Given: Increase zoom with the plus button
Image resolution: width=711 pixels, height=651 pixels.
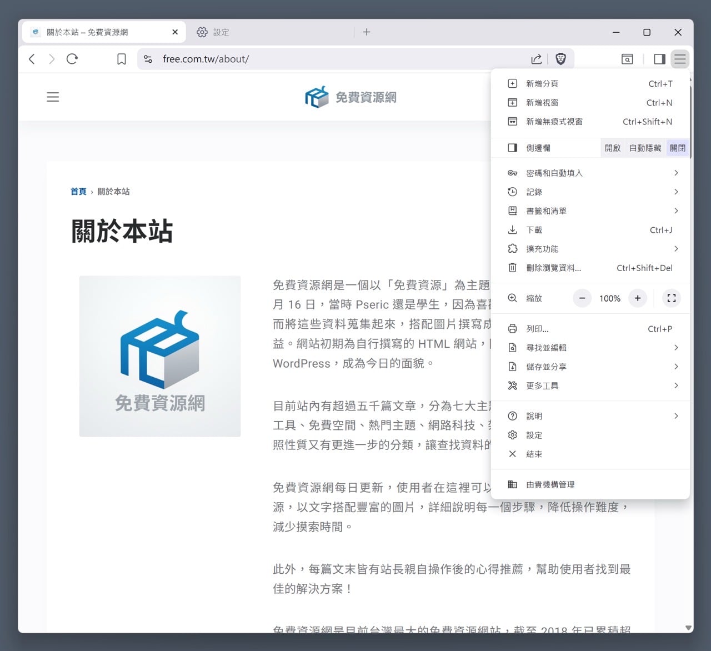Looking at the screenshot, I should point(638,298).
